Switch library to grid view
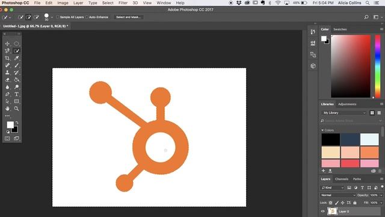The image size is (385, 217). click(x=372, y=113)
